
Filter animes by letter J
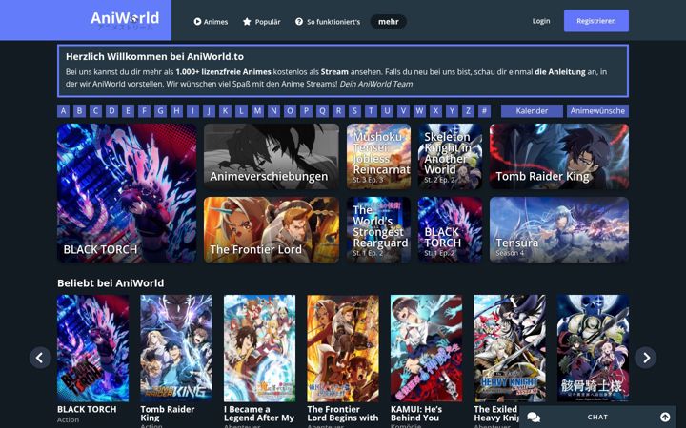tap(209, 111)
